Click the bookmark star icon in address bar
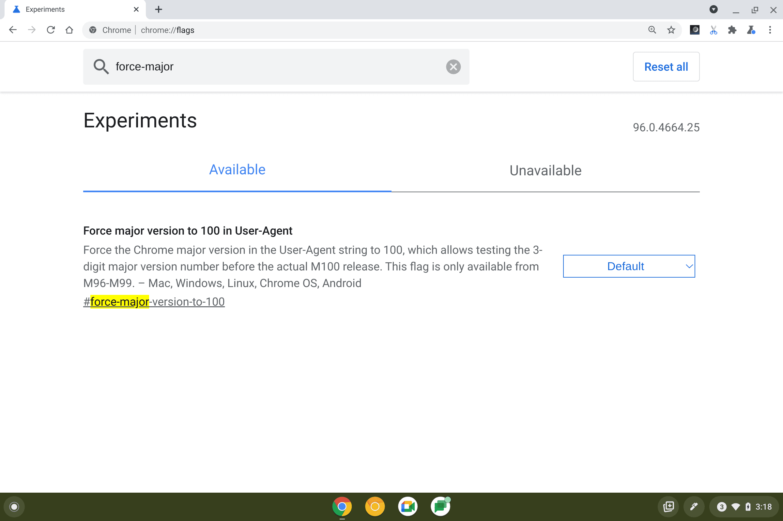Viewport: 783px width, 521px height. (x=670, y=30)
